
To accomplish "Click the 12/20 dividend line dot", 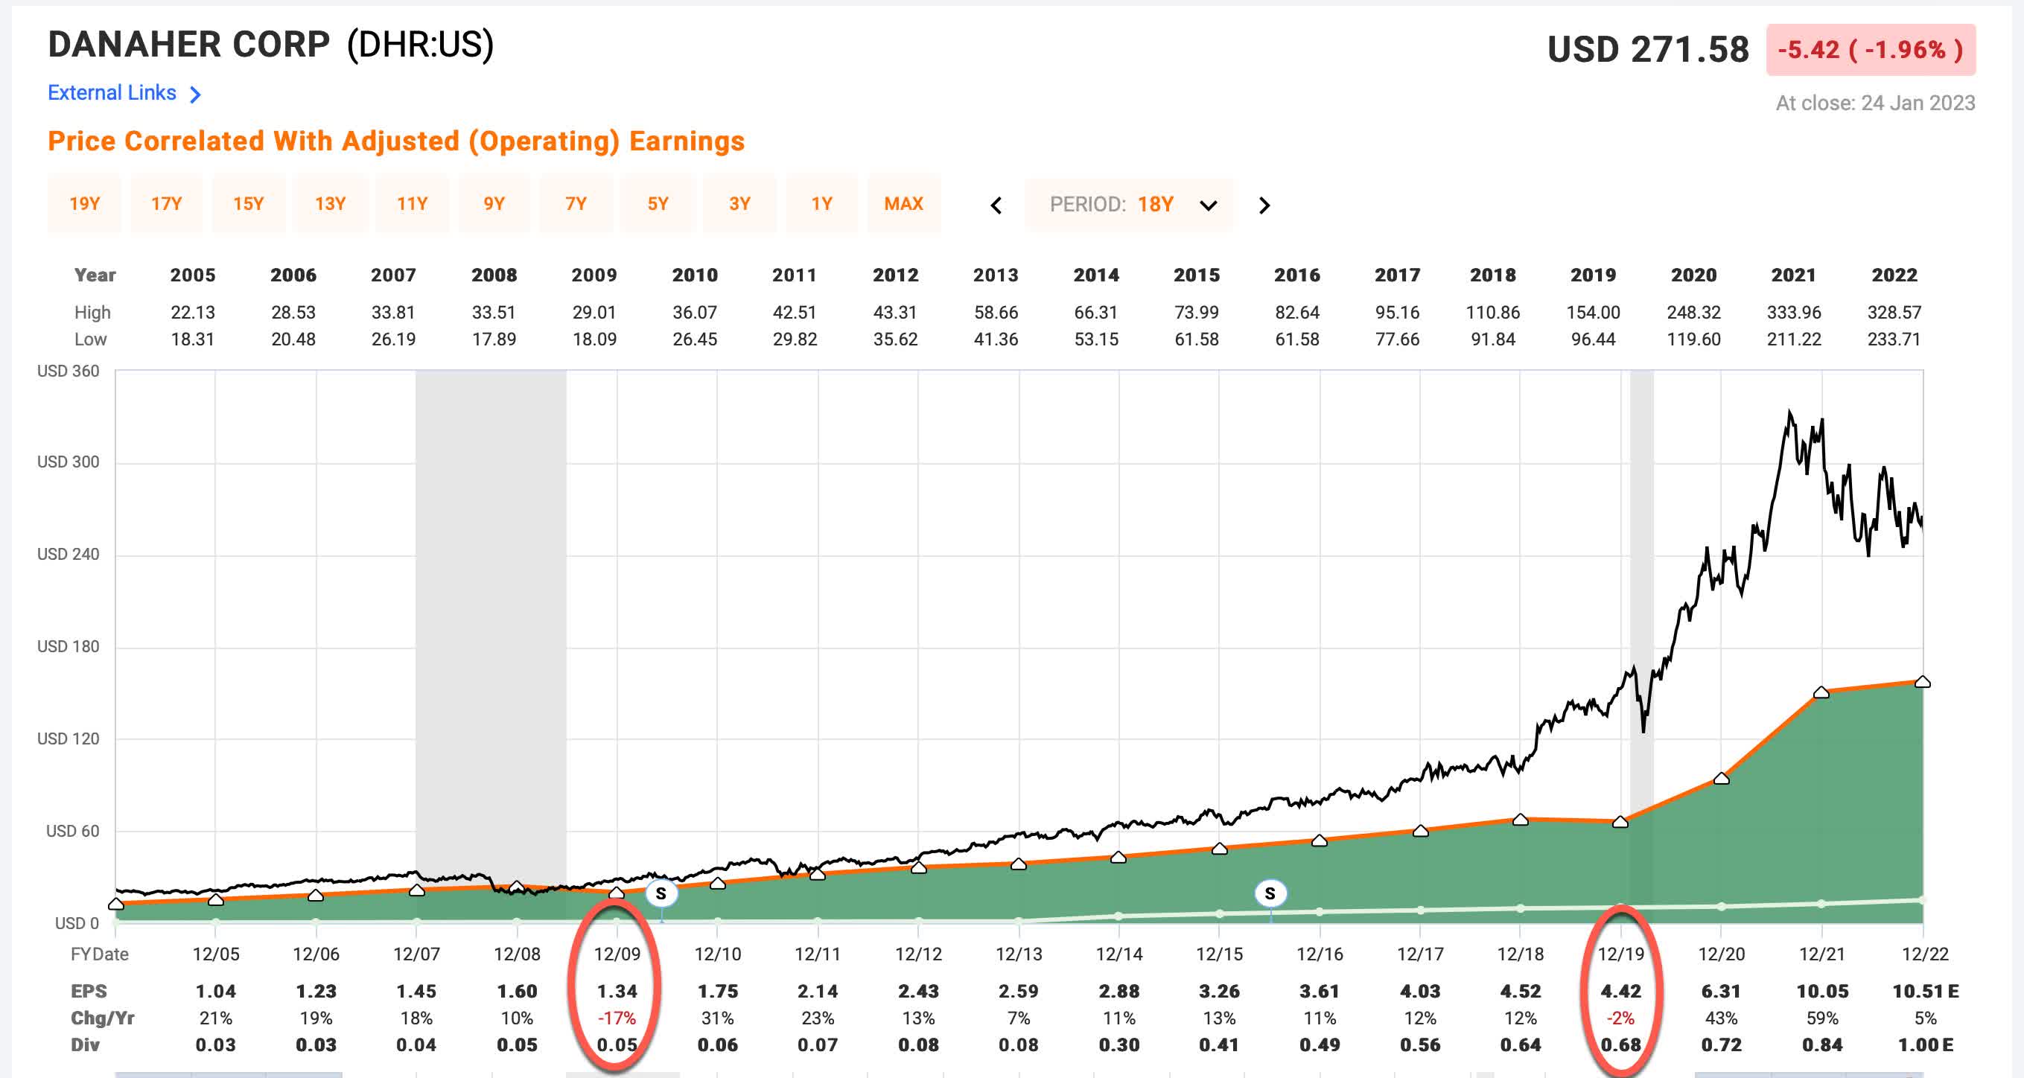I will (1721, 906).
